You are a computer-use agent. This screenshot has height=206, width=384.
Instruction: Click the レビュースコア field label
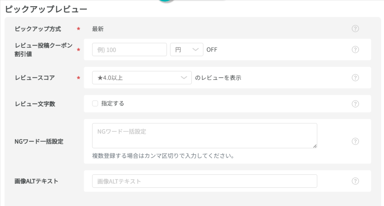tap(35, 78)
